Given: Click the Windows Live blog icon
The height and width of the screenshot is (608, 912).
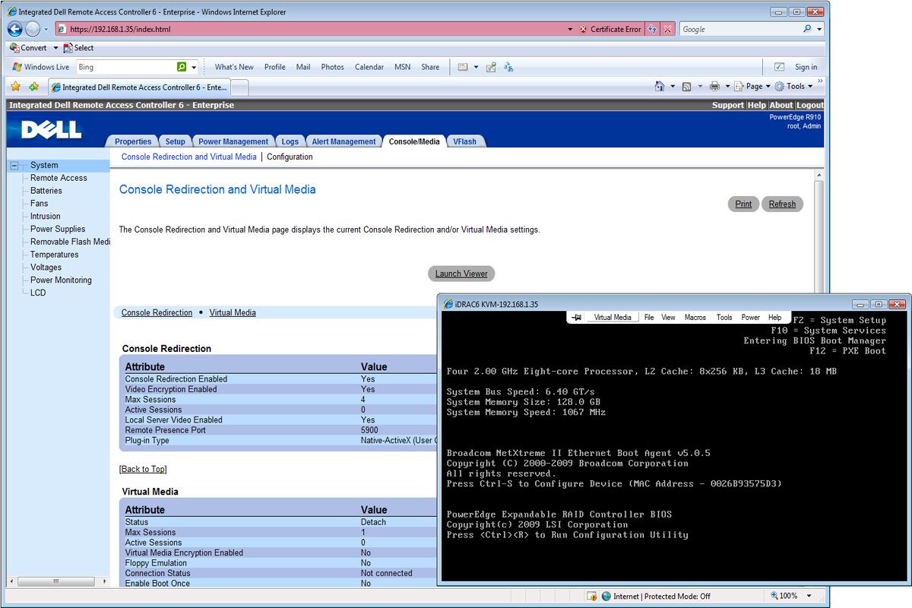Looking at the screenshot, I should pos(491,67).
